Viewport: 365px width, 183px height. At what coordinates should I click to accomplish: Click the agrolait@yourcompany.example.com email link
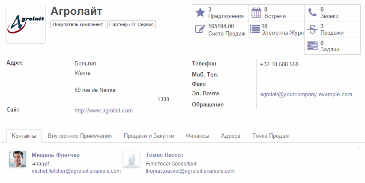[x=306, y=94]
